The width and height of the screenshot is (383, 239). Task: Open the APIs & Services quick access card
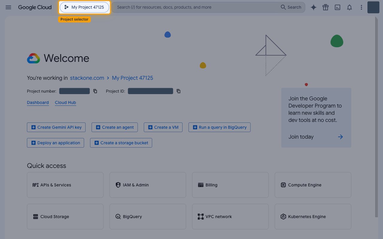pos(65,185)
